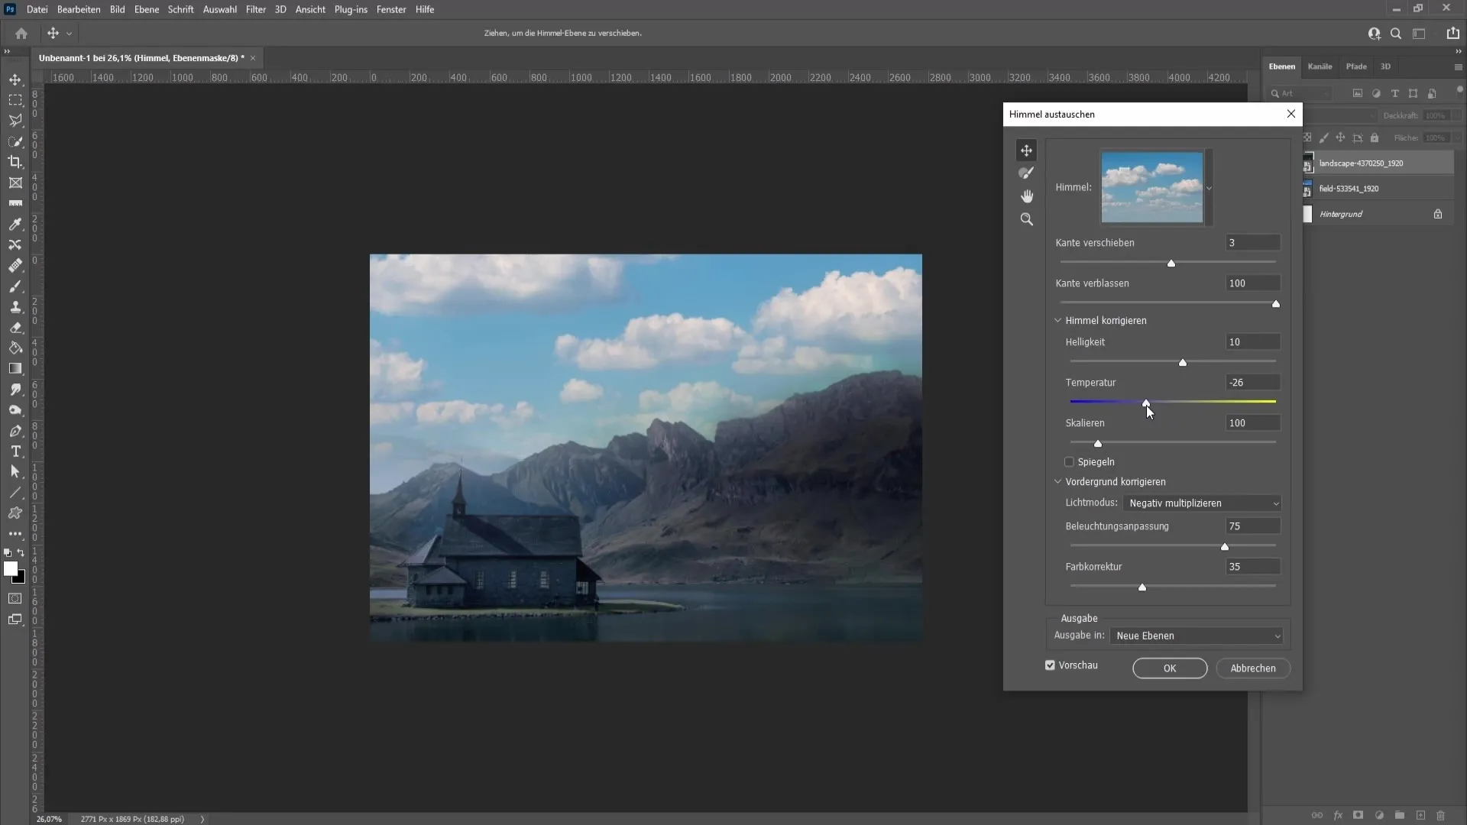
Task: Click the Temperatur slider handle
Action: tap(1146, 403)
